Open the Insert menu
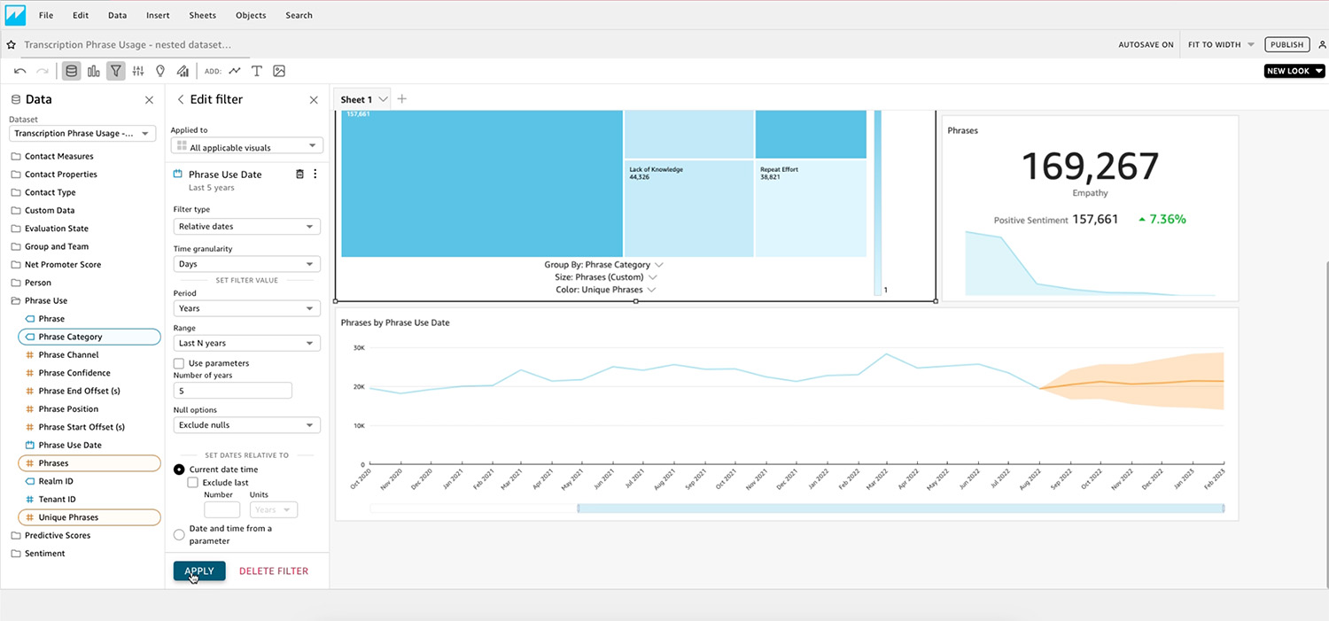 coord(157,15)
